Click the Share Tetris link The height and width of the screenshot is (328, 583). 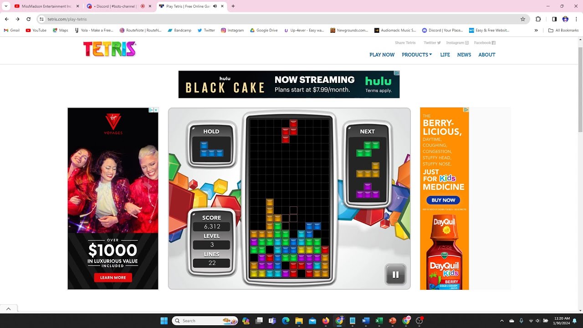405,43
